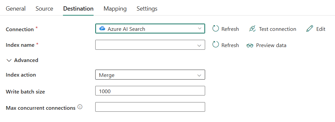Click the Edit pencil icon
This screenshot has width=335, height=122.
(310, 29)
